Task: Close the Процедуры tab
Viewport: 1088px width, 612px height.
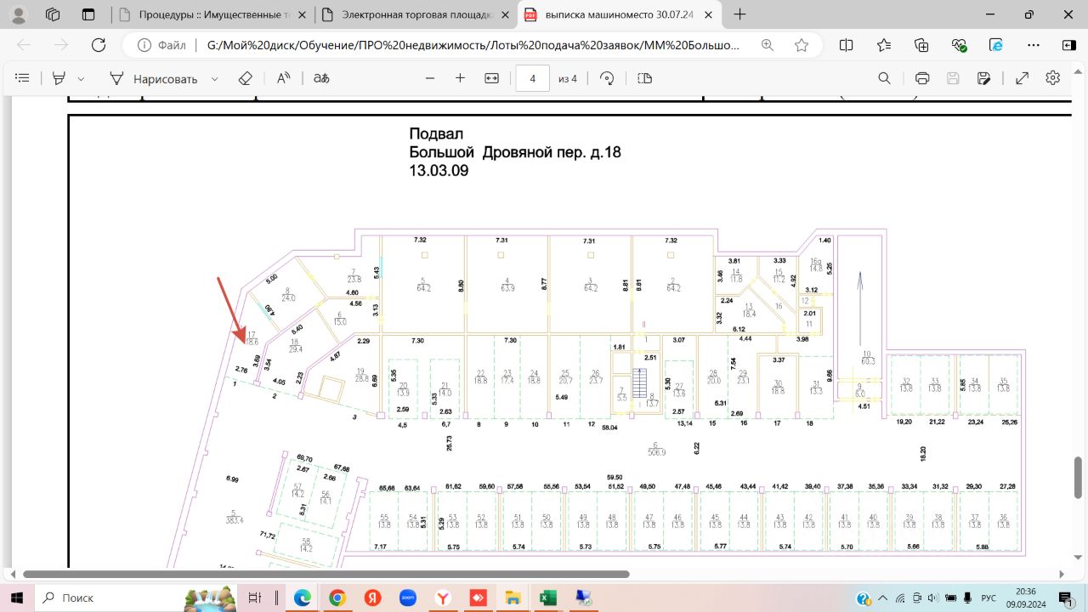Action: (302, 14)
